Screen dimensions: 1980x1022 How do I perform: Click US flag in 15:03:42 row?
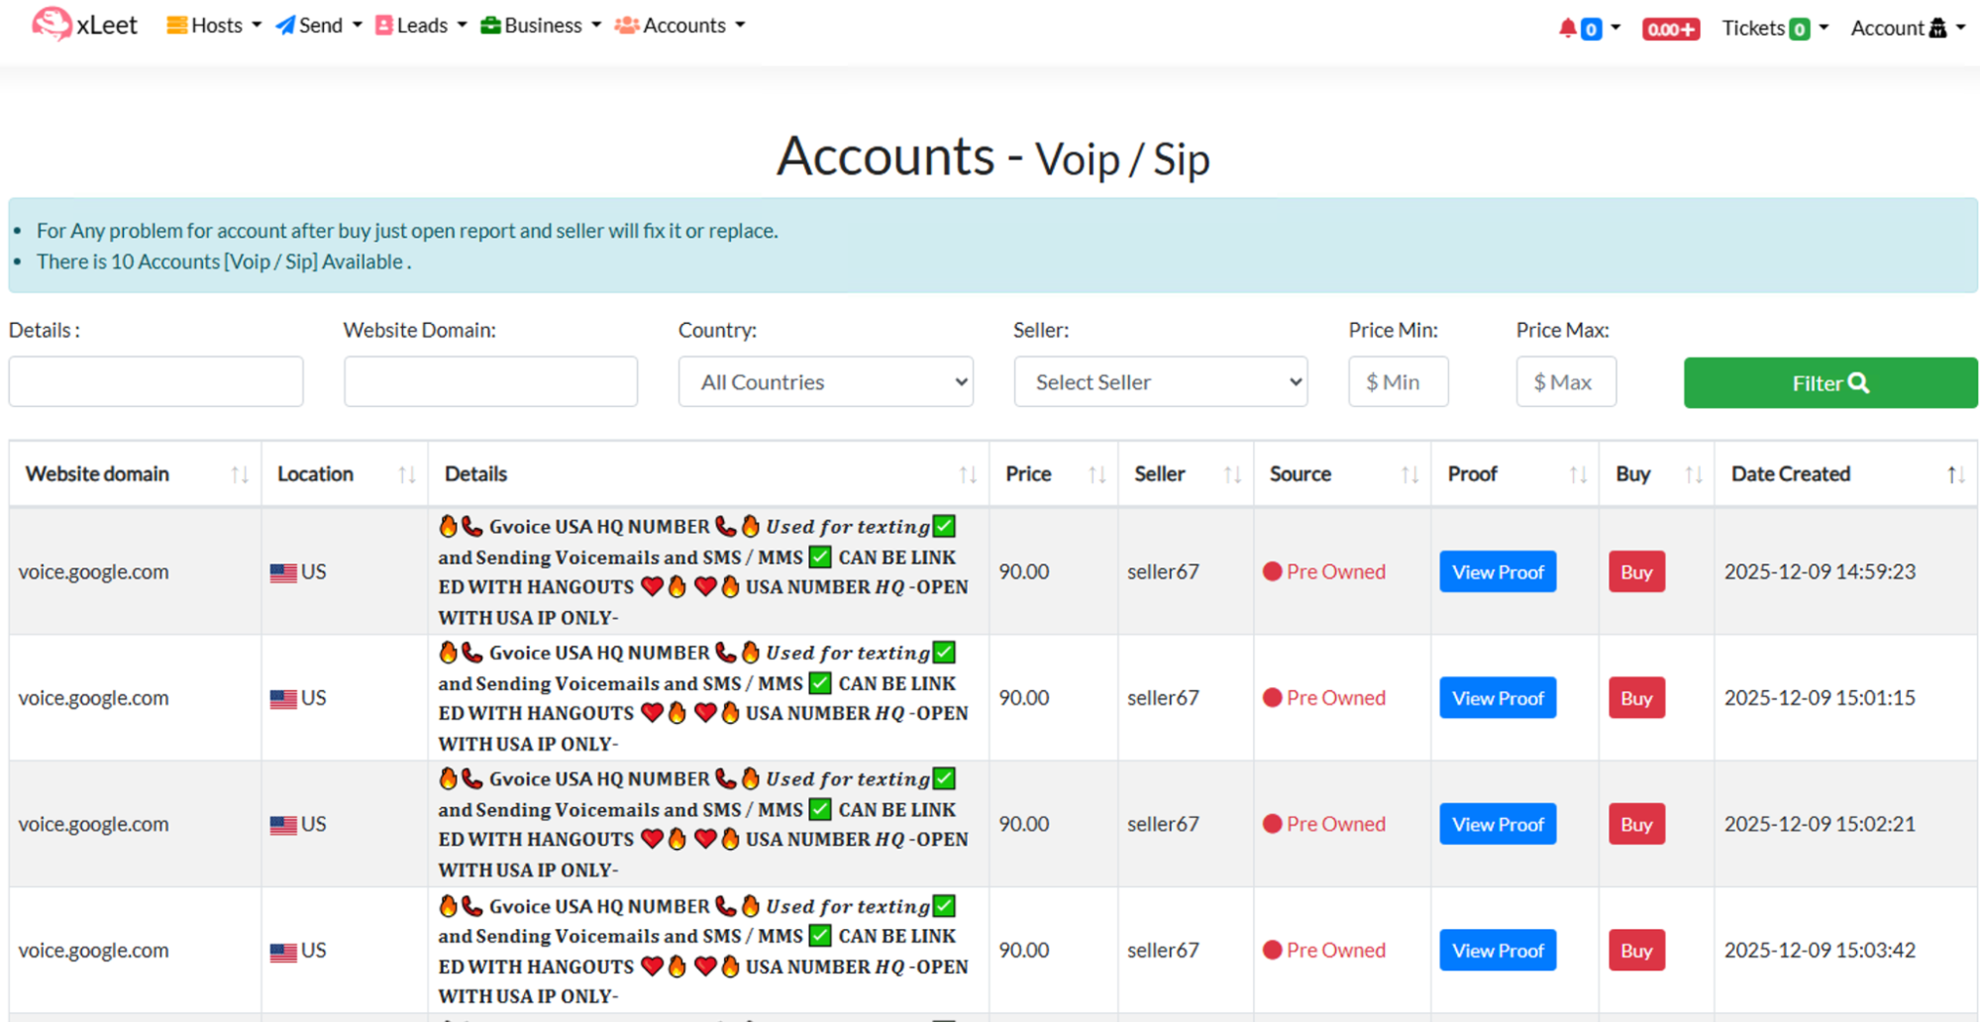click(283, 952)
